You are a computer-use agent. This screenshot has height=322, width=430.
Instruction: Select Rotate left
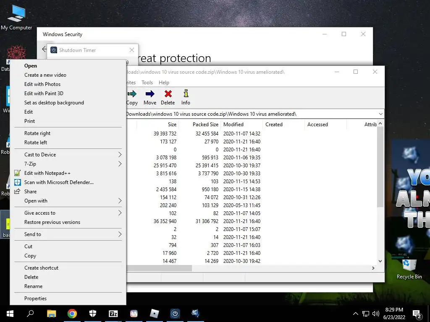click(68, 143)
